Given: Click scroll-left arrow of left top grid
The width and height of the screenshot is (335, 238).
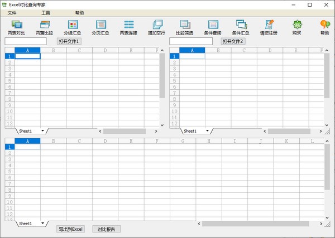Looking at the screenshot, I should [100, 131].
